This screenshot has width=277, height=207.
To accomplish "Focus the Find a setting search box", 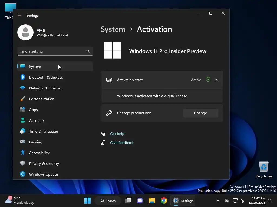I will pyautogui.click(x=55, y=51).
